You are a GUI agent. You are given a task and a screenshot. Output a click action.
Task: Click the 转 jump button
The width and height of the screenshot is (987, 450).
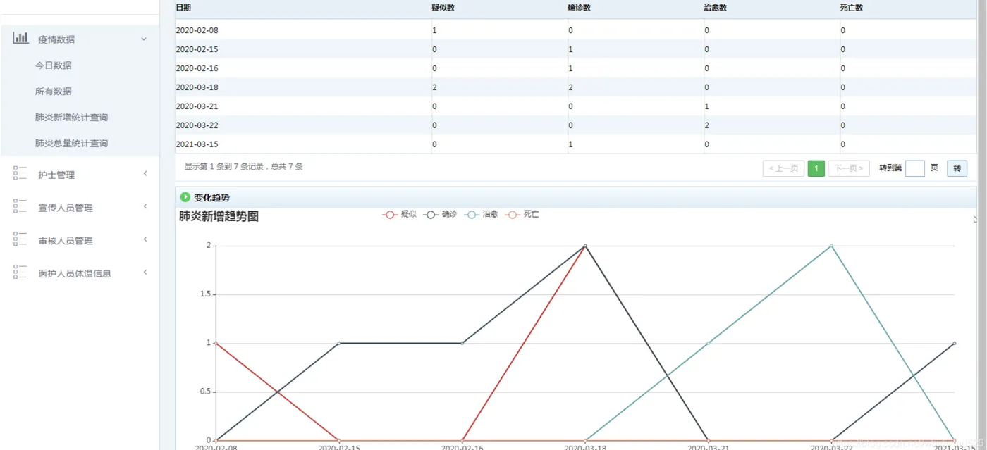point(957,168)
